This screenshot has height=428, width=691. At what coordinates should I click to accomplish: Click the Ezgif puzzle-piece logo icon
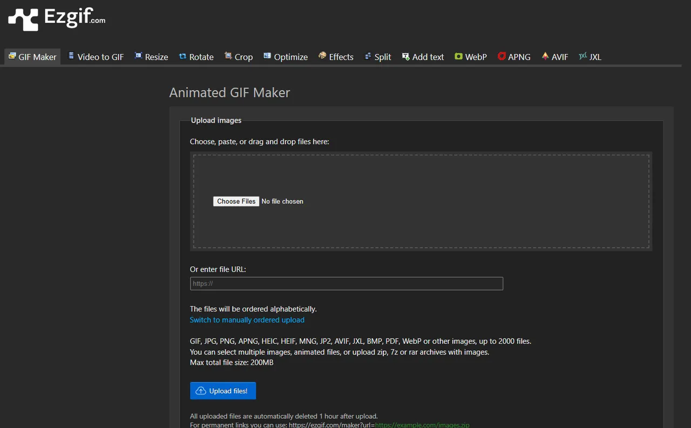coord(23,19)
